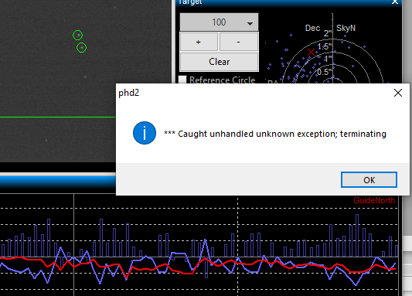The width and height of the screenshot is (412, 296).
Task: Click the faint star below guide stars
Action: click(x=85, y=77)
